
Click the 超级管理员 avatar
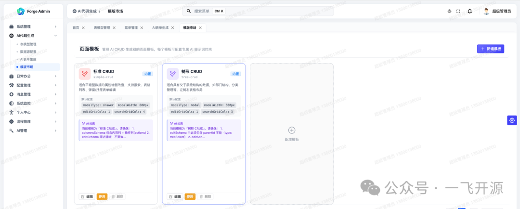[x=486, y=11]
